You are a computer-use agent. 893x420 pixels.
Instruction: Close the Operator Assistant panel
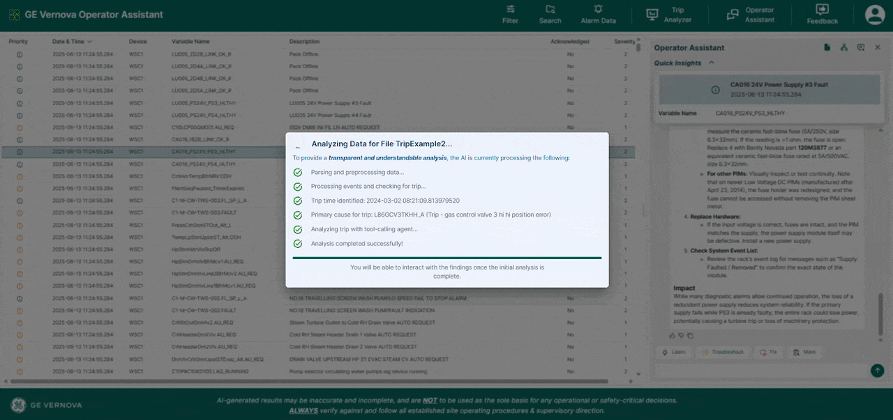pos(878,47)
